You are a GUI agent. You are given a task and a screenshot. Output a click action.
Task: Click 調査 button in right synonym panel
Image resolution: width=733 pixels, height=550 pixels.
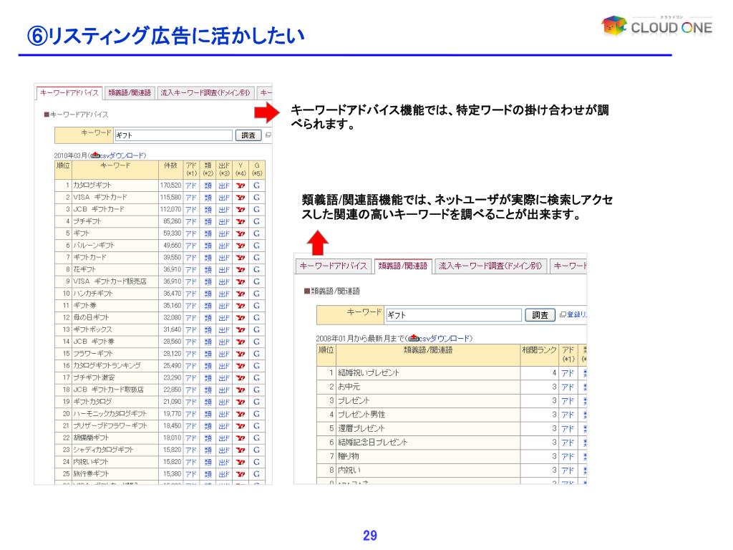tap(540, 315)
